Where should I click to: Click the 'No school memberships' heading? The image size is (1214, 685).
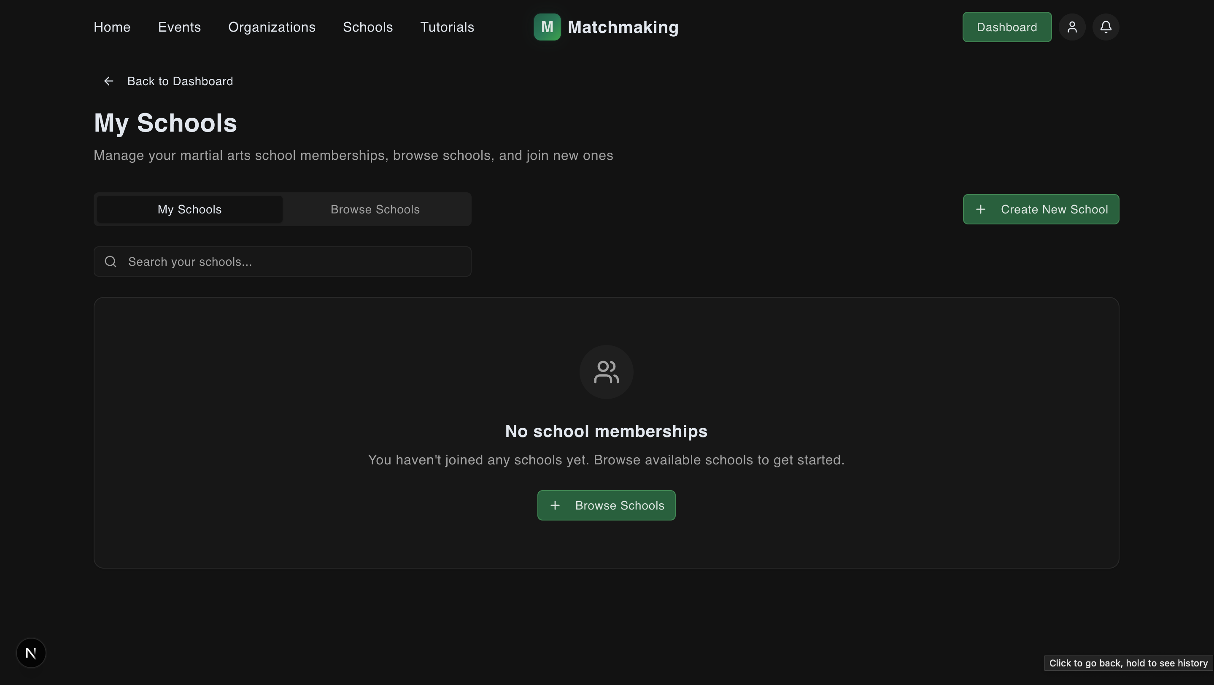[x=606, y=431]
